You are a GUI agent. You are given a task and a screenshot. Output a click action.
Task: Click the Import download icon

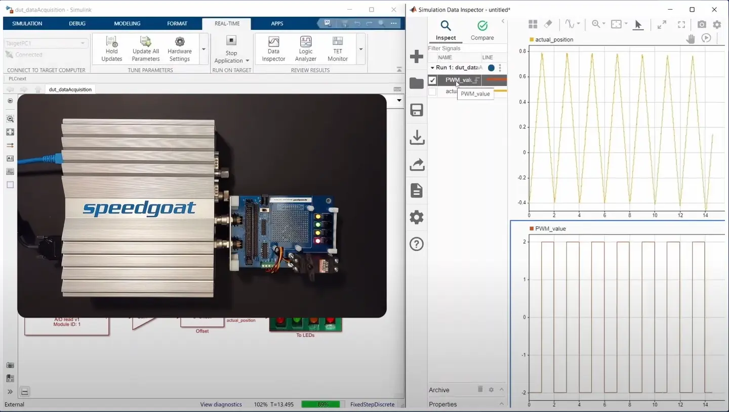coord(417,137)
